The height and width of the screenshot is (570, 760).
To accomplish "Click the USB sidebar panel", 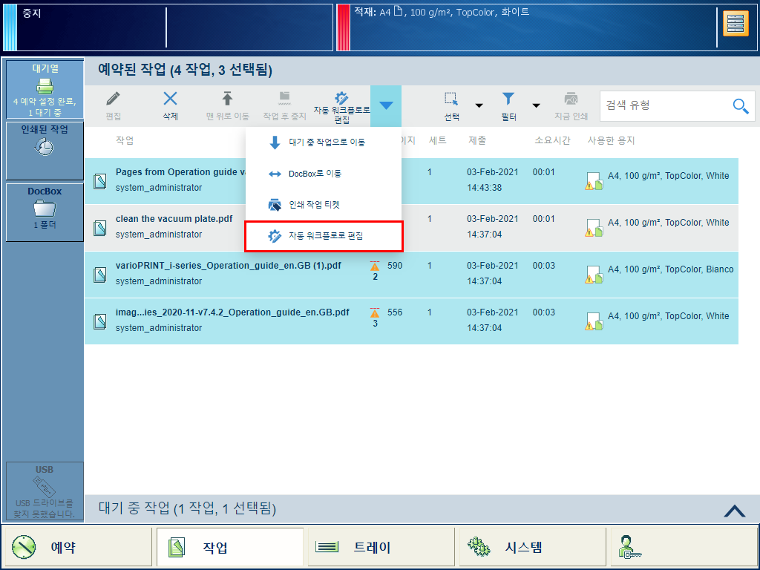I will click(45, 491).
